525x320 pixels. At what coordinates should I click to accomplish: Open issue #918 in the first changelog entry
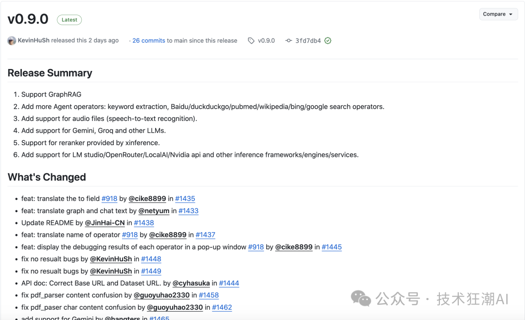click(110, 199)
